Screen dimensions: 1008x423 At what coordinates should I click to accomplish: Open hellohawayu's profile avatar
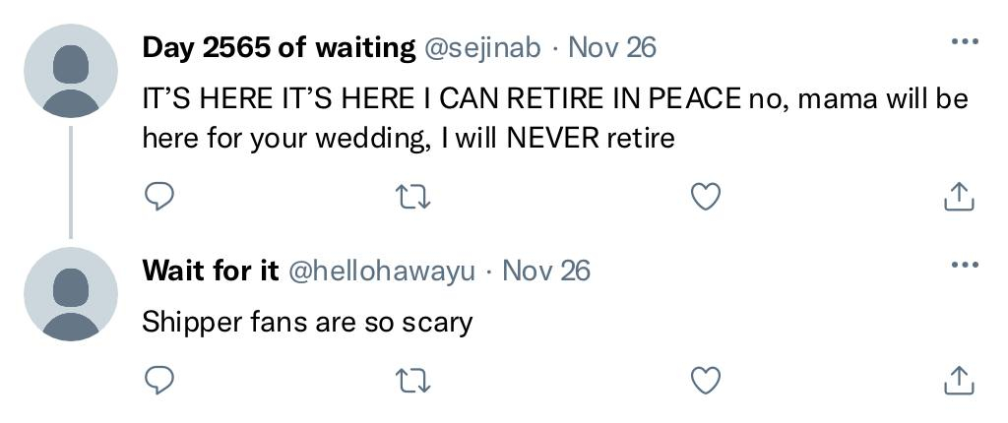(71, 294)
